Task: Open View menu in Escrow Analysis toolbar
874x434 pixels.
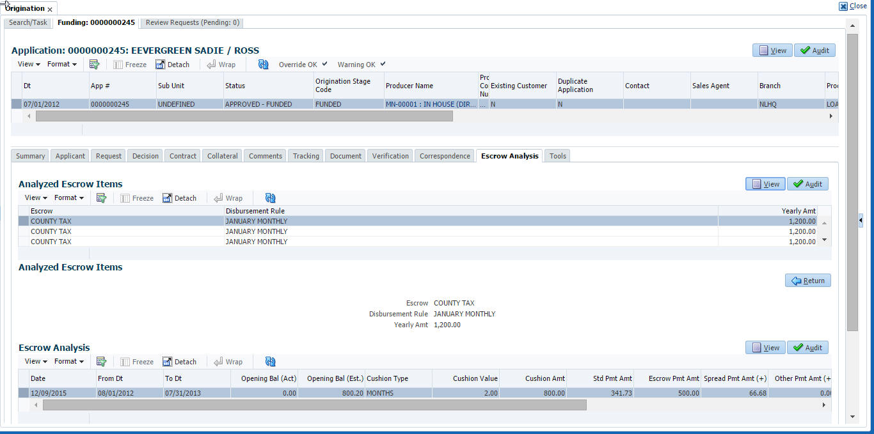Action: point(36,361)
